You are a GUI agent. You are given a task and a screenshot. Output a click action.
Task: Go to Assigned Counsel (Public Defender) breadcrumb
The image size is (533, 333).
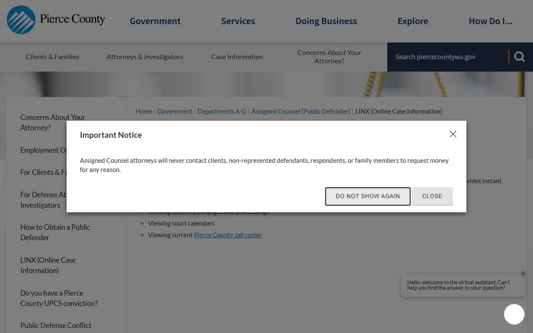point(301,112)
